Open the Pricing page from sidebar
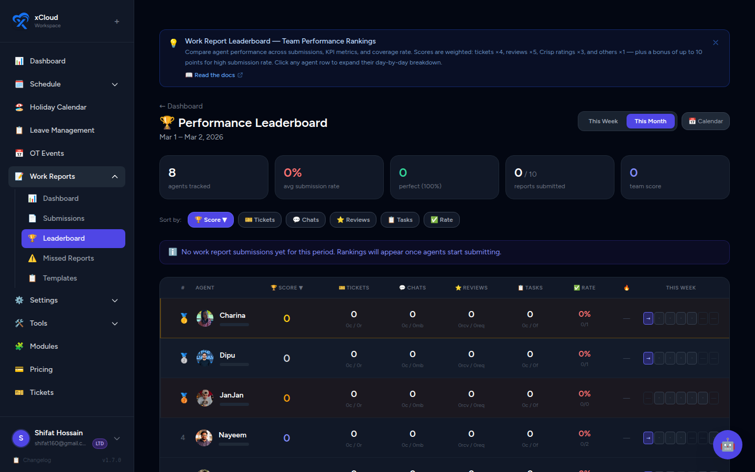 click(x=41, y=369)
